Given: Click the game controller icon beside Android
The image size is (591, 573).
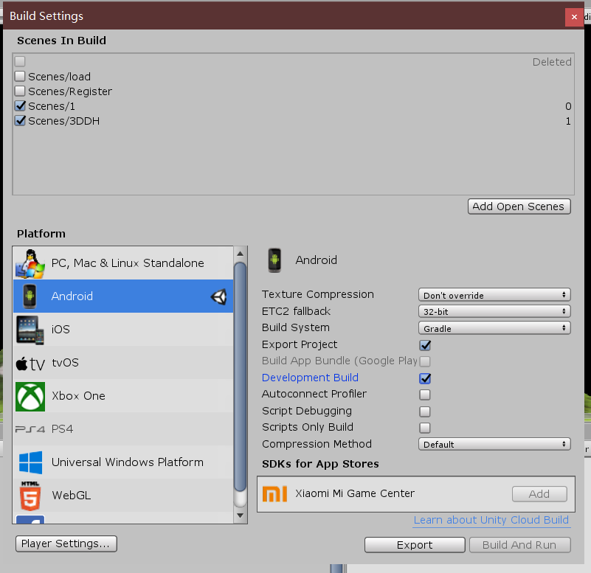Looking at the screenshot, I should pyautogui.click(x=218, y=296).
